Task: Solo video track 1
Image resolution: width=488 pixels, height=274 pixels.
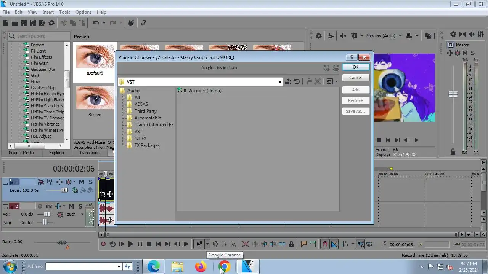Action: click(91, 182)
